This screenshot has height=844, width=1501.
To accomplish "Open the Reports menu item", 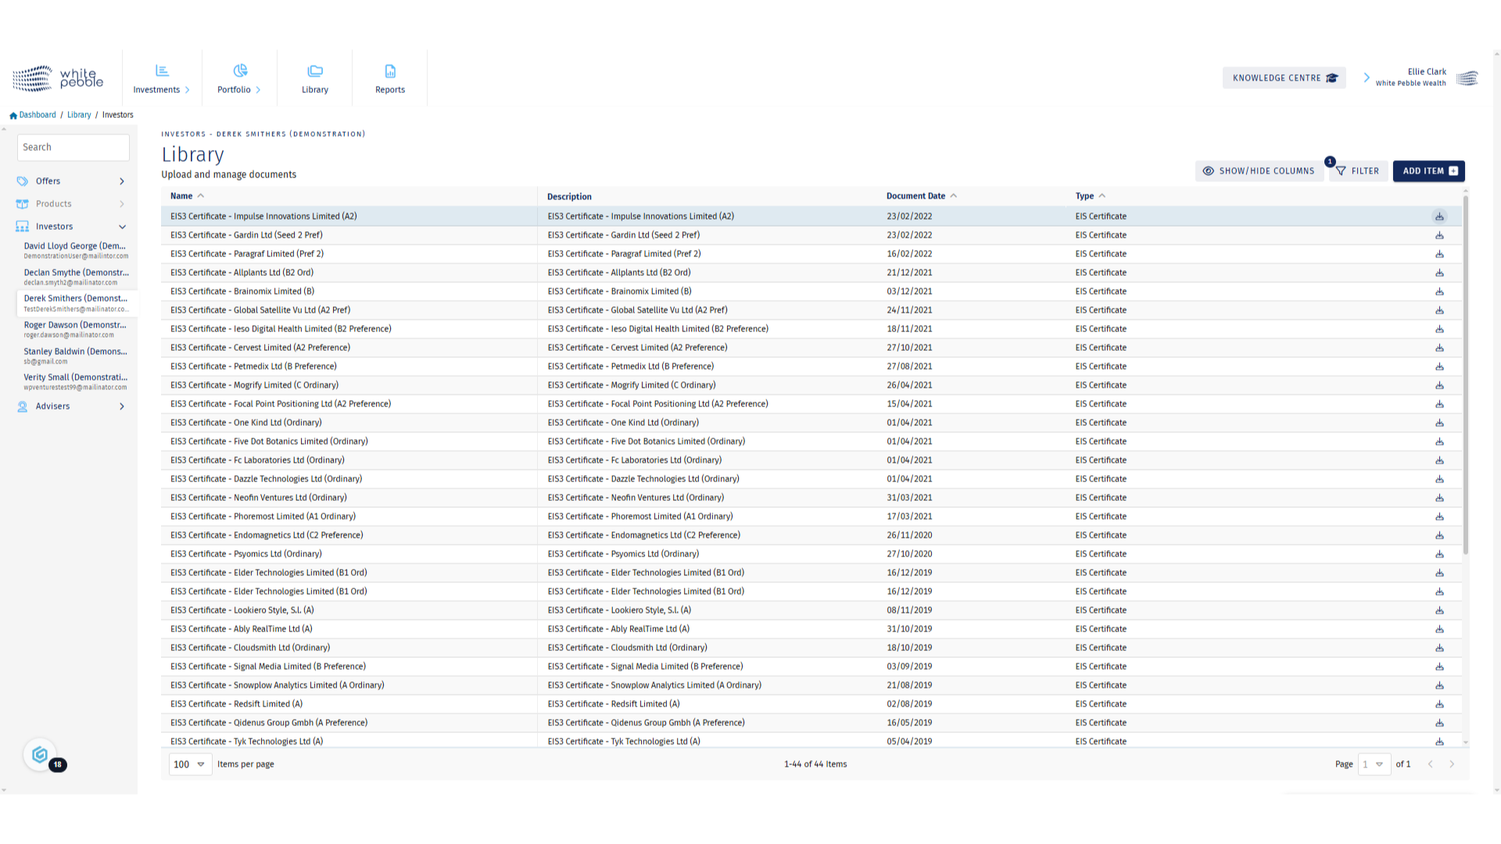I will 390,78.
